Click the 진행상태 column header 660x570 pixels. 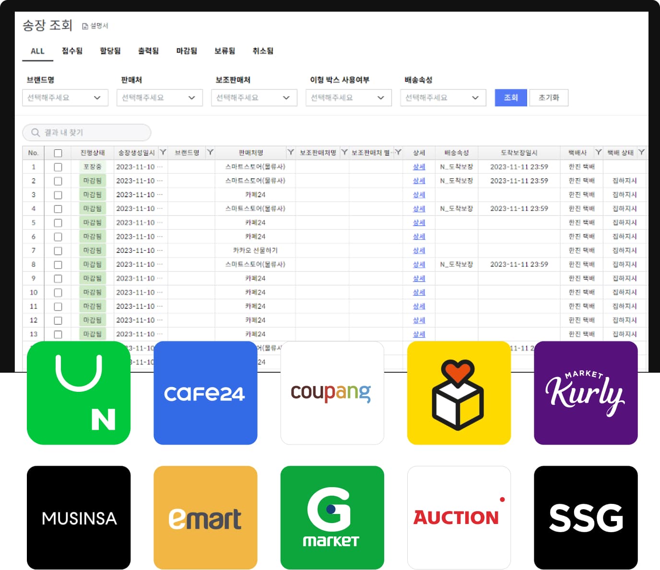click(x=92, y=153)
